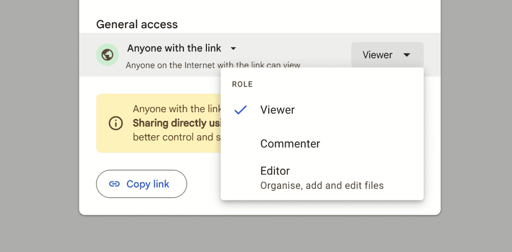Click the small arrow after 'Anyone with the link'

(x=233, y=49)
